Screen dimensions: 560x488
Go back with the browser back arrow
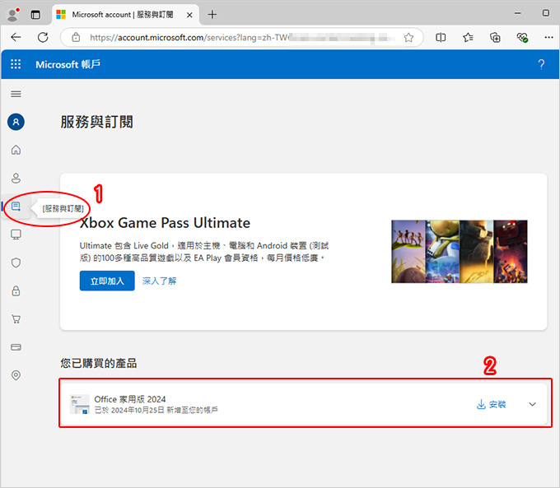(16, 37)
